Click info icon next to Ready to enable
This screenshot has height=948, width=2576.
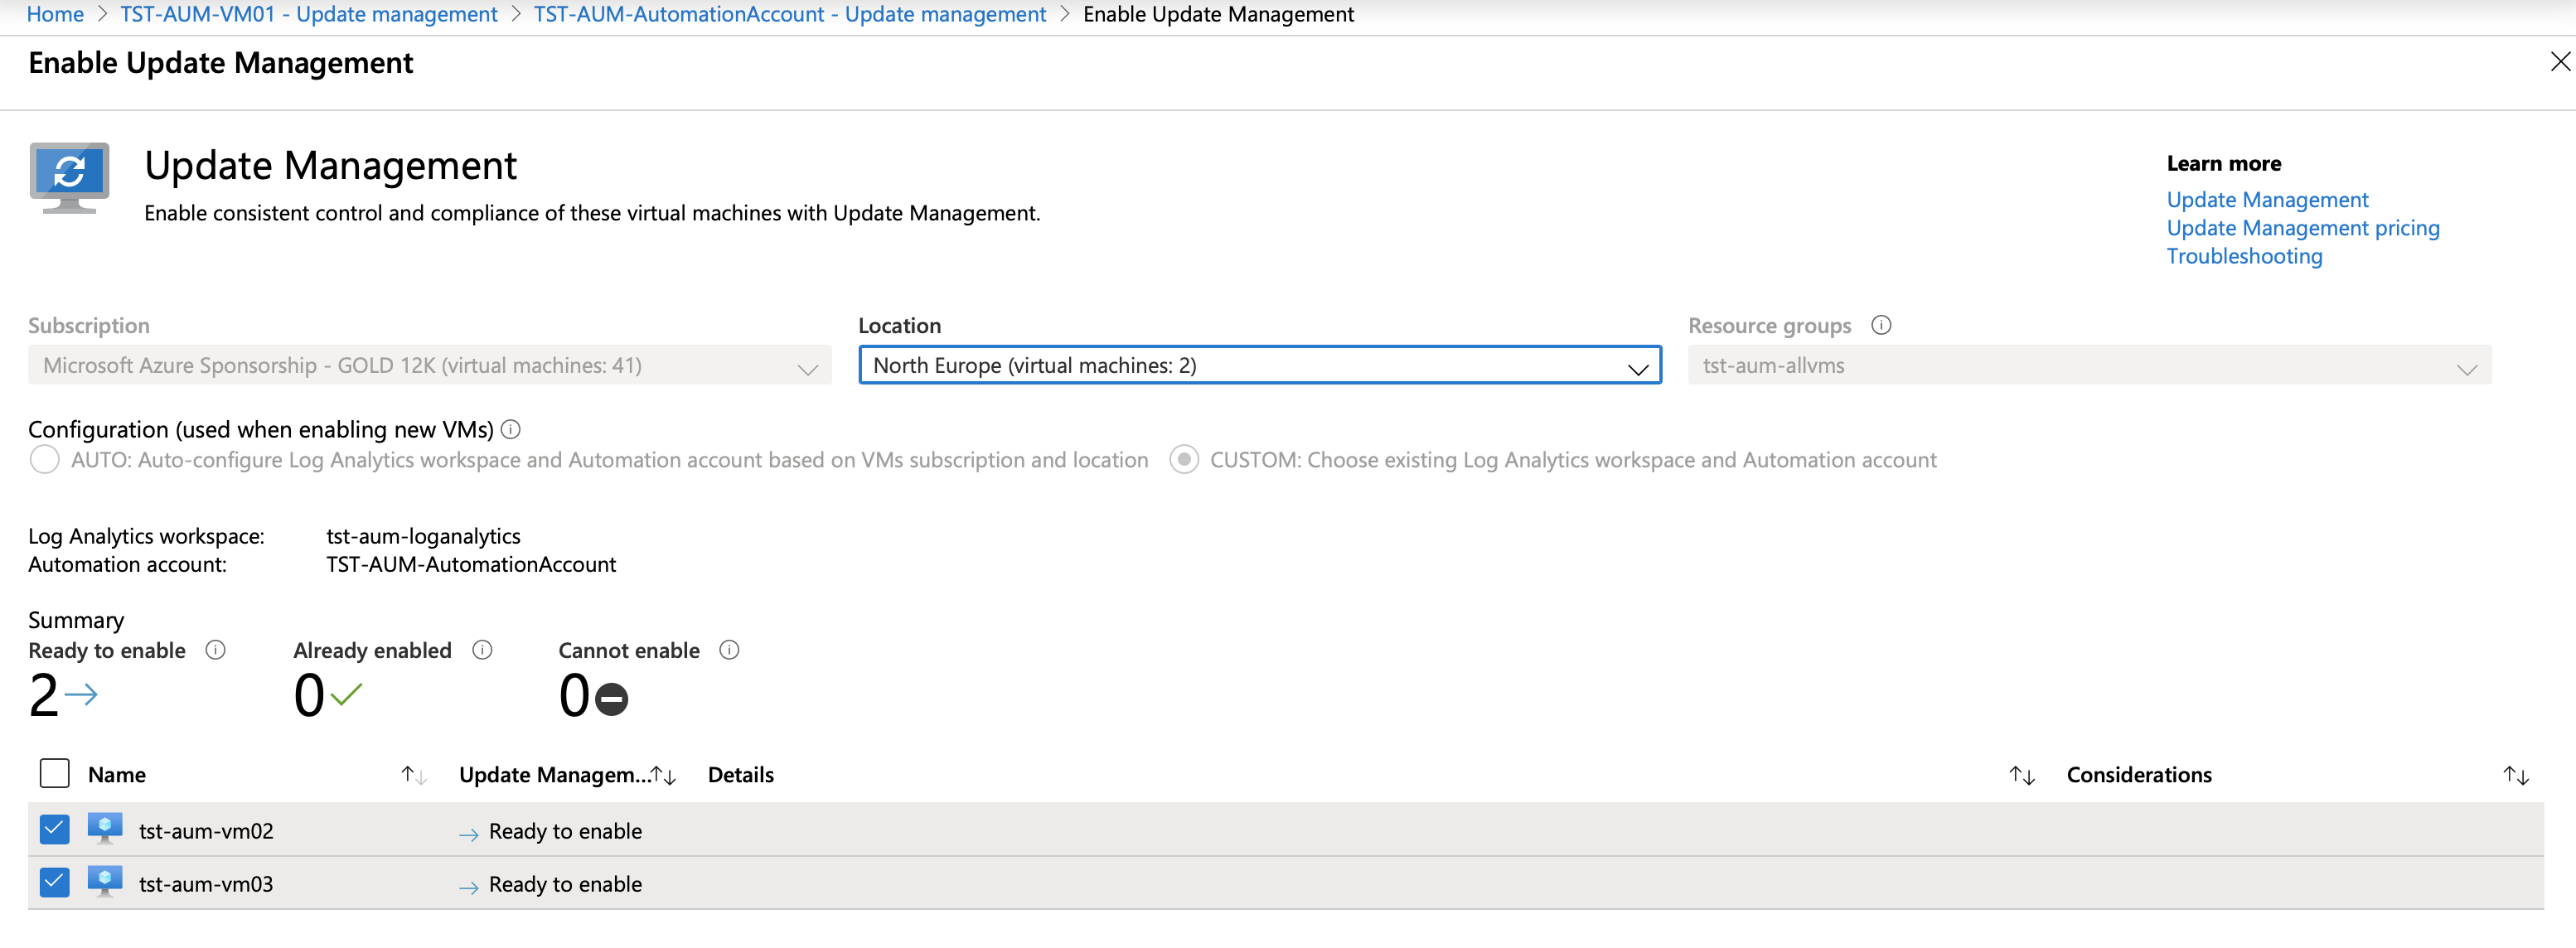215,650
